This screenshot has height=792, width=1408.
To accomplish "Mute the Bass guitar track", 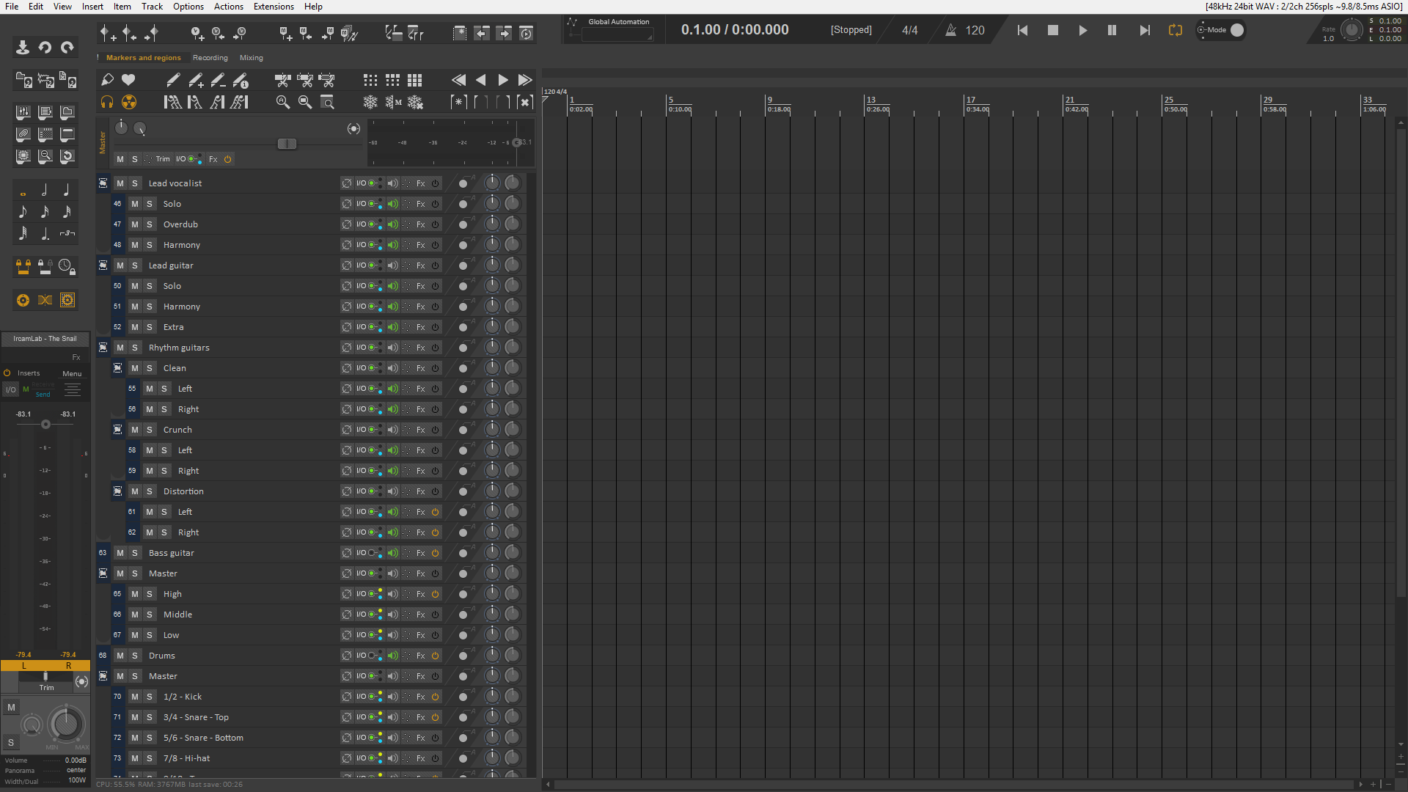I will tap(120, 553).
